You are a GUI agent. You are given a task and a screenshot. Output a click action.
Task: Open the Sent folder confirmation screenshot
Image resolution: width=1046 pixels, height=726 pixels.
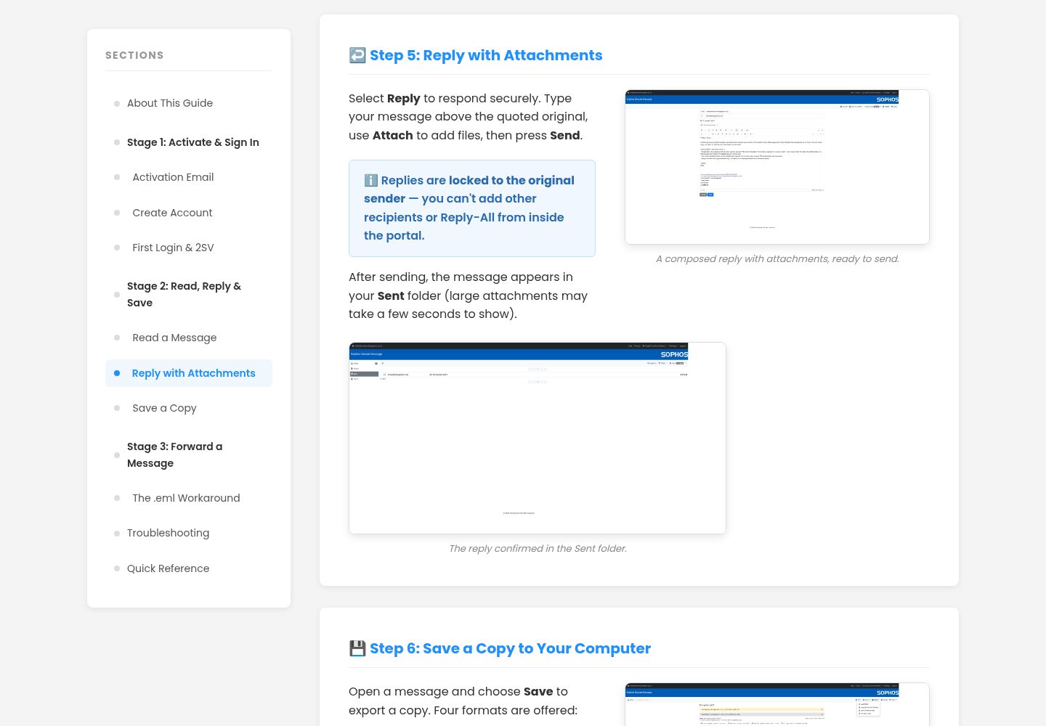pos(538,438)
